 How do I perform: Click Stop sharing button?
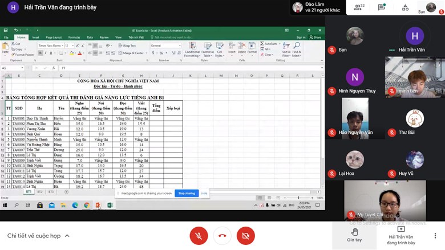point(187,194)
